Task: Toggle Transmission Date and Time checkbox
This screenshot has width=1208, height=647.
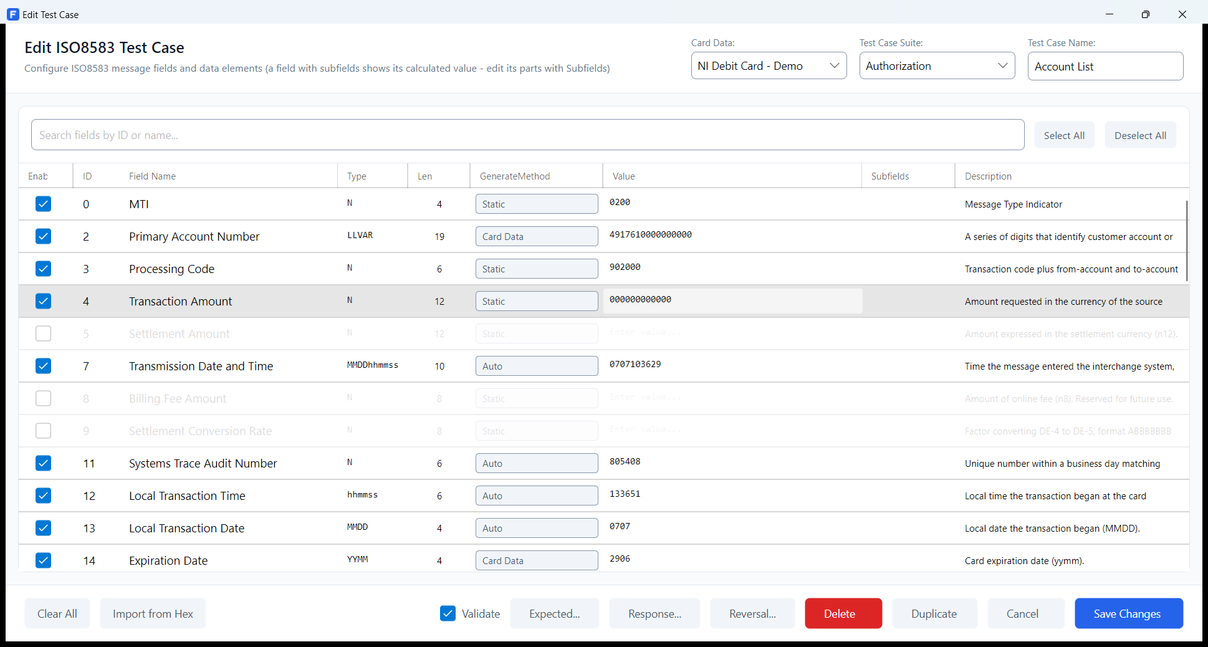Action: click(43, 366)
